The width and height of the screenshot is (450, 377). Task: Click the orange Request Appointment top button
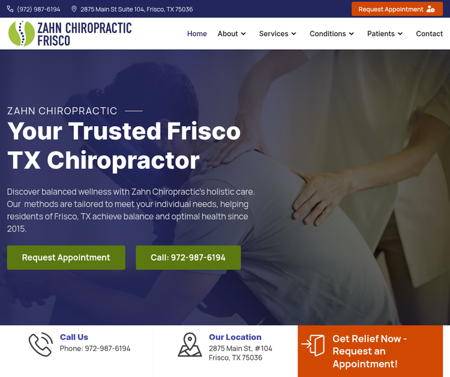click(x=397, y=9)
